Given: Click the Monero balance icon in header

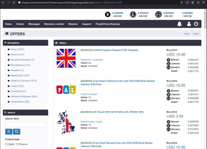Looking at the screenshot, I should [158, 15].
